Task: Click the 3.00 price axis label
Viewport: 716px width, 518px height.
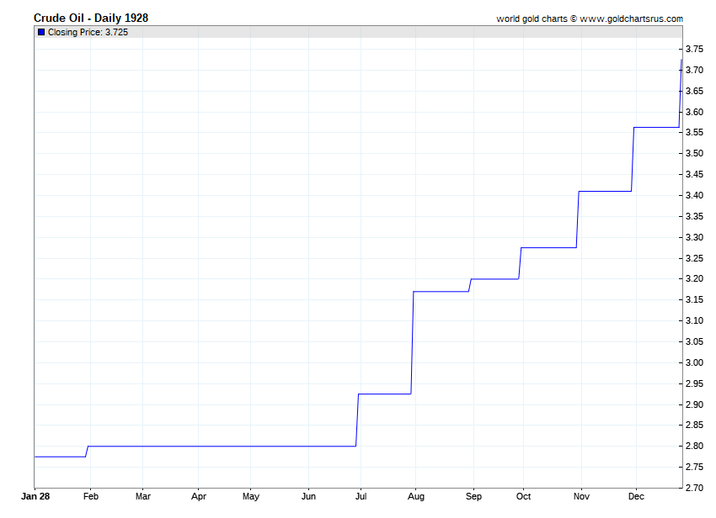Action: (x=695, y=362)
